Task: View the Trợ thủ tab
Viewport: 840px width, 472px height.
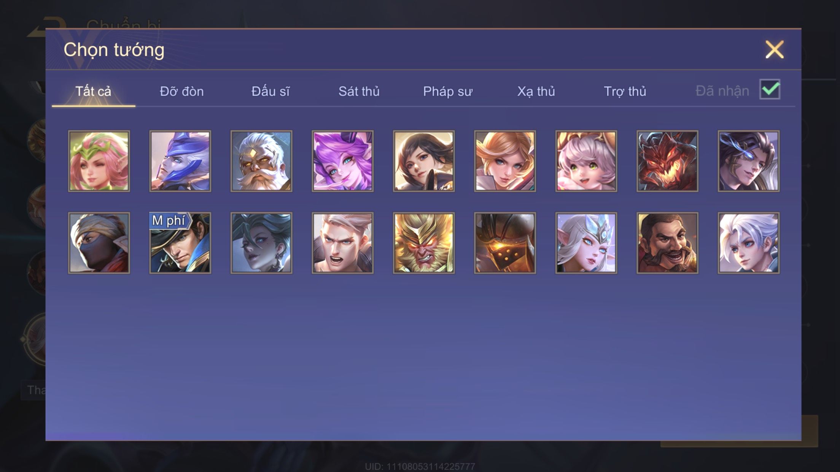Action: (x=625, y=91)
